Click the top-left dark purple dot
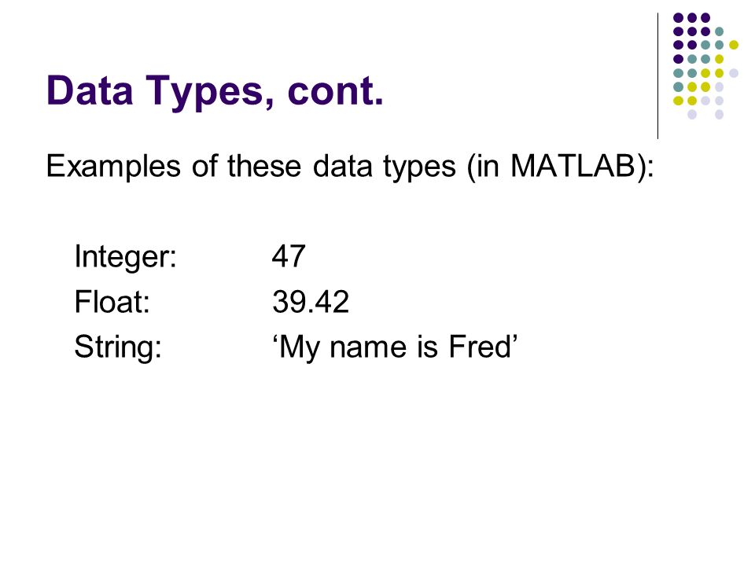Image resolution: width=755 pixels, height=566 pixels. coord(679,18)
